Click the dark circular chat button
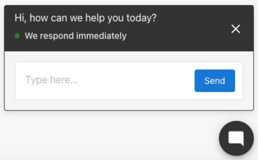This screenshot has height=160, width=258. 236,138
